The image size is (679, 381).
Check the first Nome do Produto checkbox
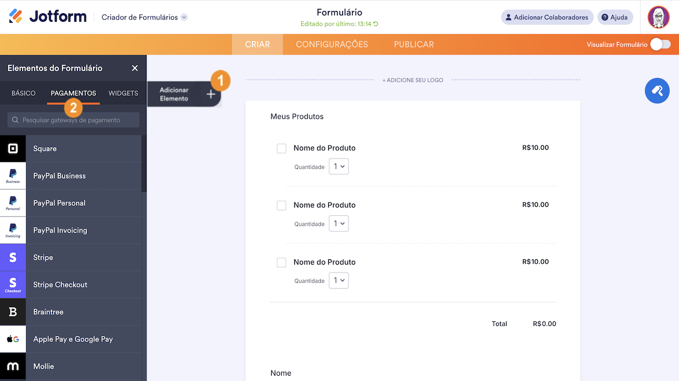tap(282, 148)
